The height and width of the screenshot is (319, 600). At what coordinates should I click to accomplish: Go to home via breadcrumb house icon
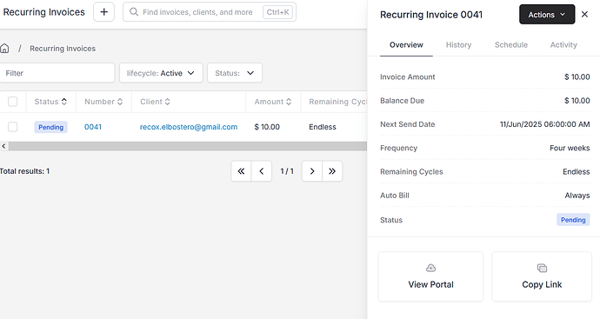[4, 48]
